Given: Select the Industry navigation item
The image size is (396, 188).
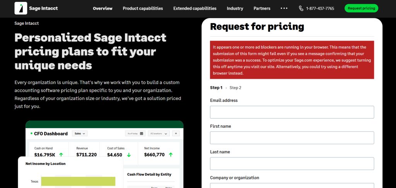Looking at the screenshot, I should [x=235, y=8].
